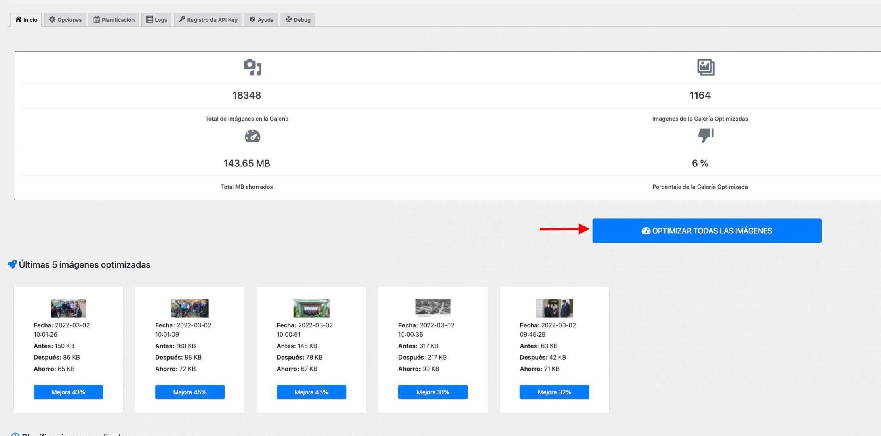Click the 6 % optimized percentage value

[700, 163]
